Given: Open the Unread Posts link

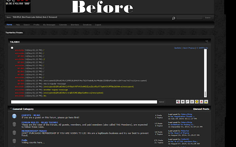Looking at the screenshot, I should point(201,109).
